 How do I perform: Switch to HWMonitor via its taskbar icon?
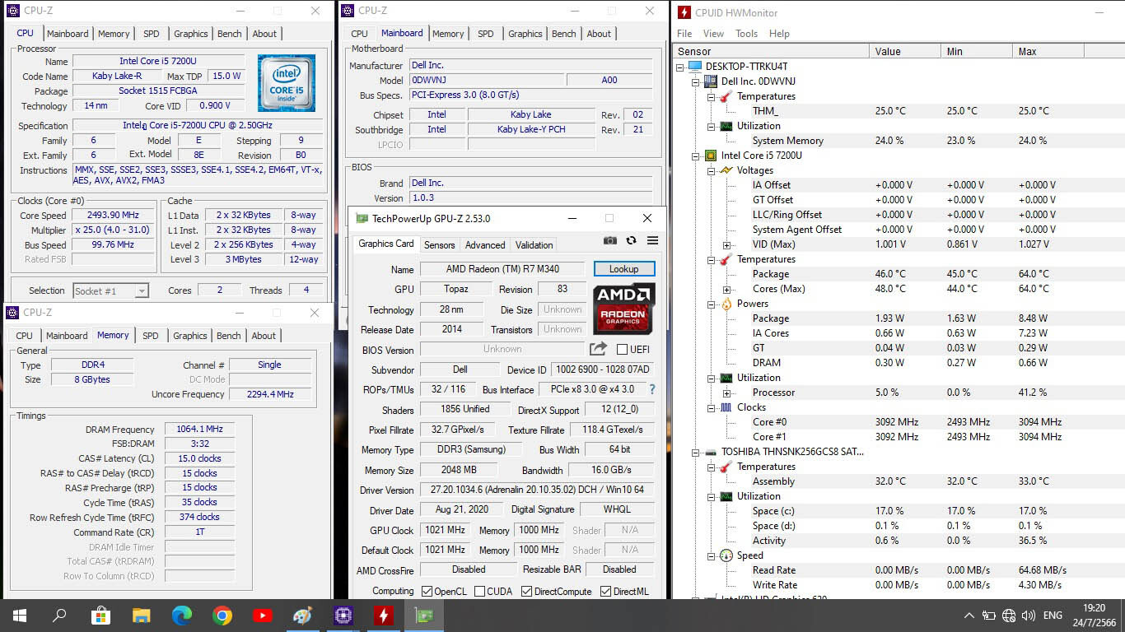tap(383, 615)
